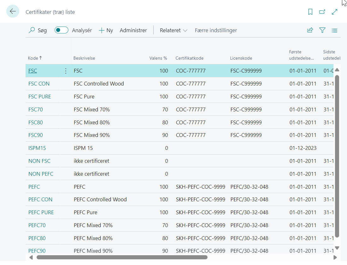Screen dimensions: 347x265
Task: Open page in new window icon
Action: pos(322,12)
